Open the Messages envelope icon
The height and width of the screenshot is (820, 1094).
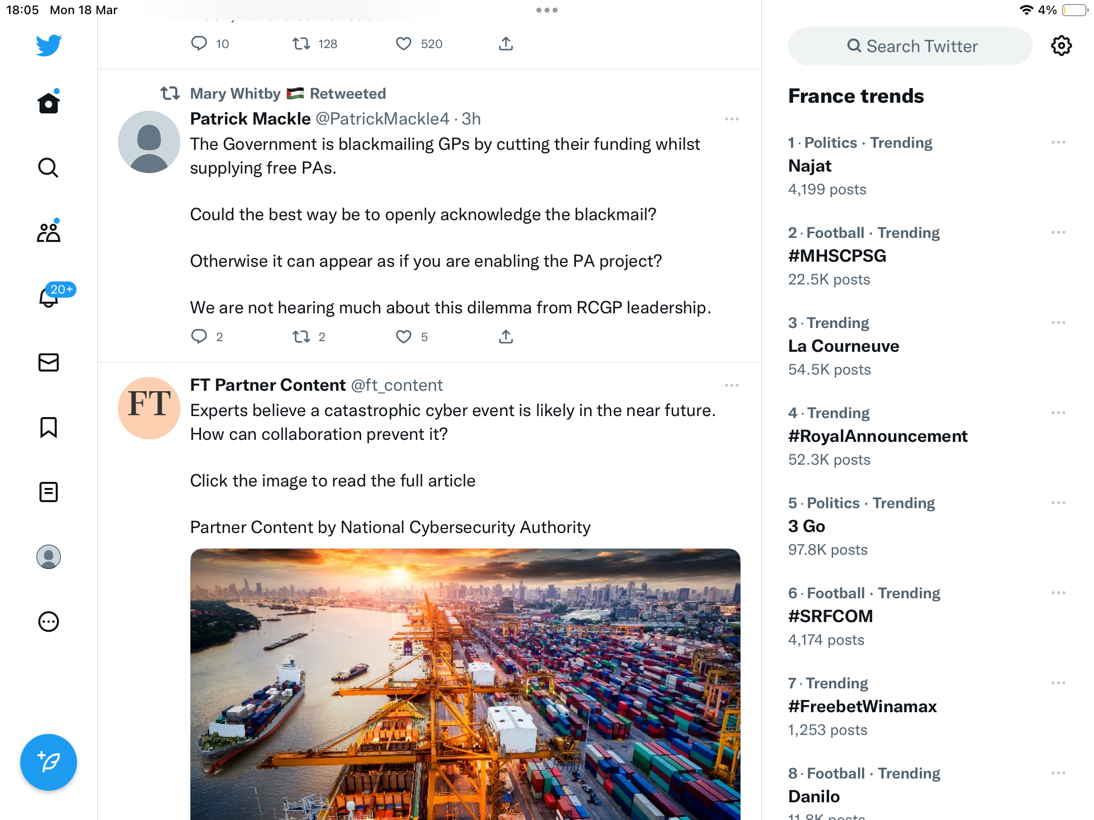49,362
